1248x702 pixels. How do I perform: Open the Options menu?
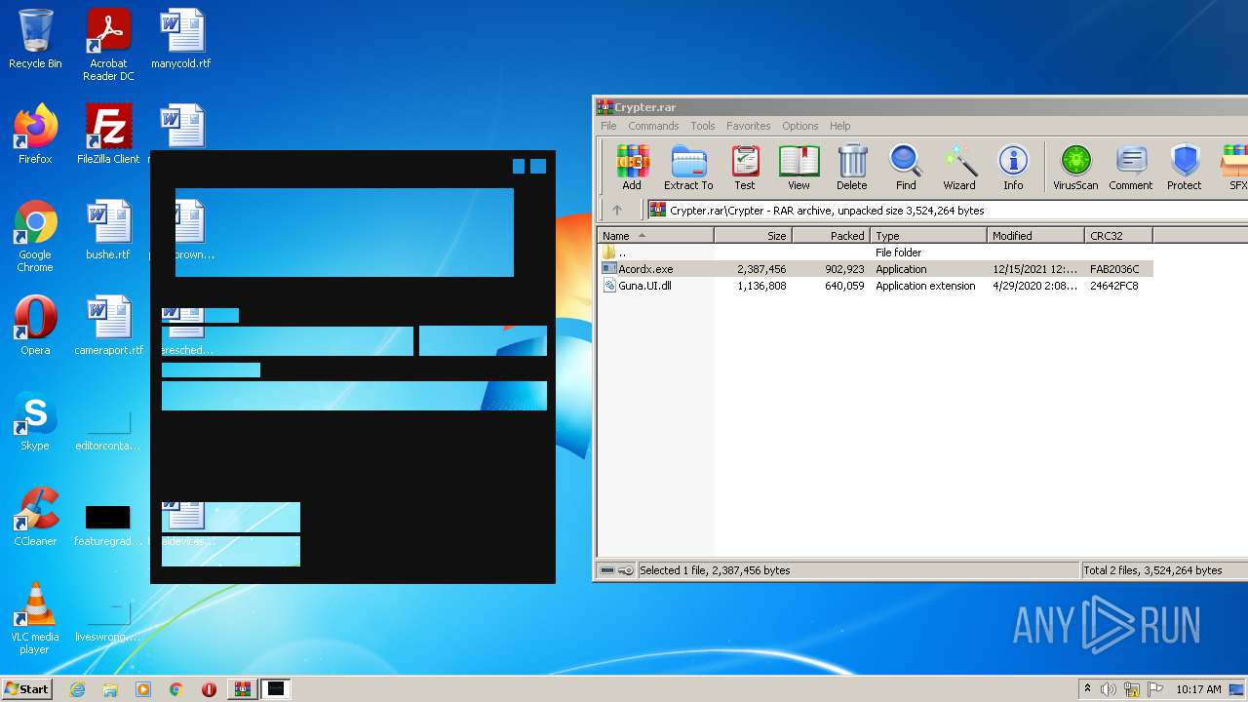click(800, 126)
